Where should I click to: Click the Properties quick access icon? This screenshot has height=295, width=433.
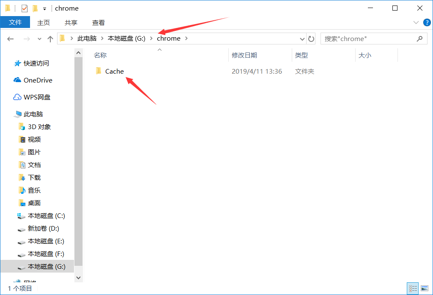(25, 8)
